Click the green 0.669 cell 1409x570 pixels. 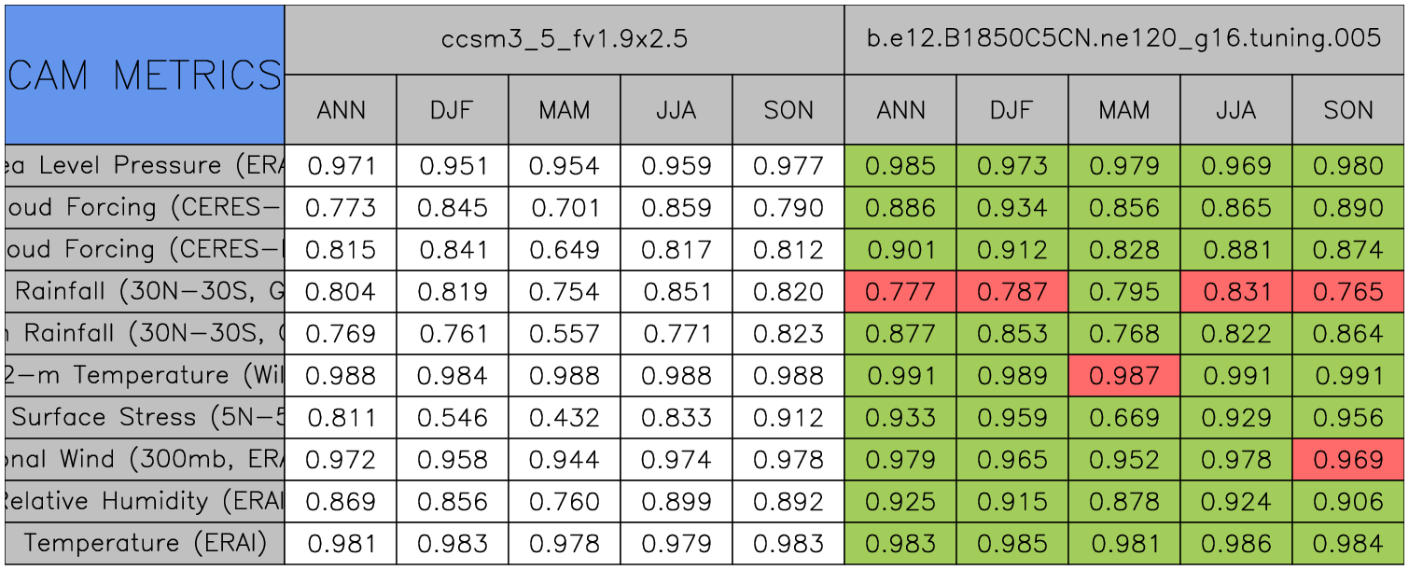[x=1123, y=417]
